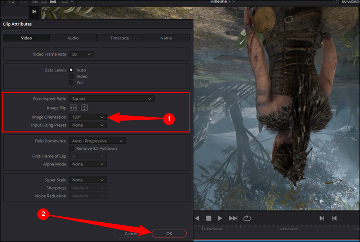Click the vertical image flip icon
The height and width of the screenshot is (242, 360).
pos(84,108)
